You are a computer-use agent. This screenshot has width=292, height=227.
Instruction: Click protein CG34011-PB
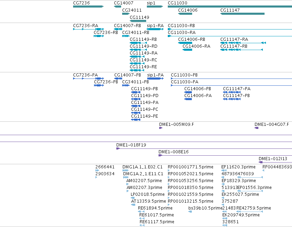tap(126, 85)
